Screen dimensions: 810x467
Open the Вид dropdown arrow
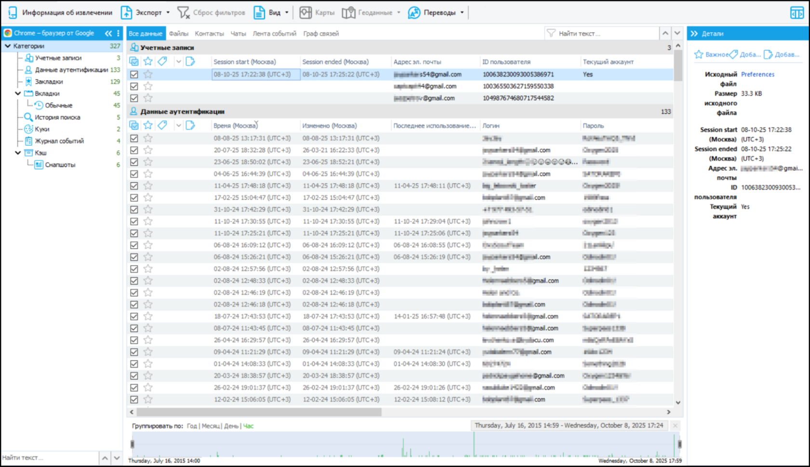(286, 13)
